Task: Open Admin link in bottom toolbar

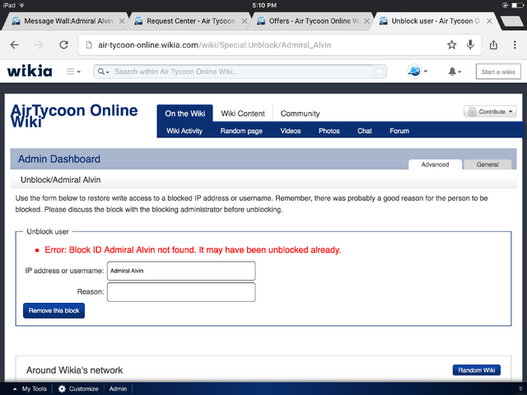Action: [x=118, y=388]
